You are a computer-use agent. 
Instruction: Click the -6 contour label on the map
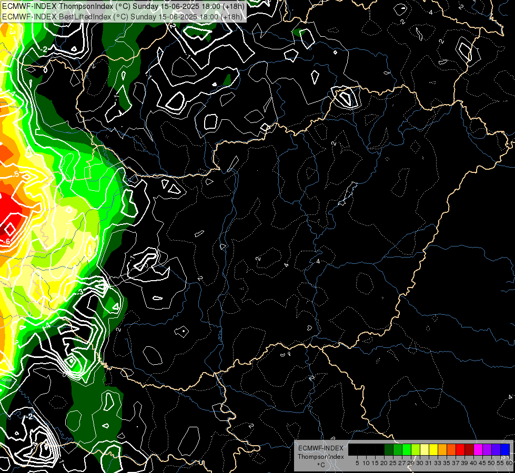[x=7, y=242]
